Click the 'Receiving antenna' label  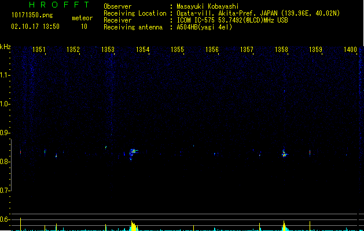133,27
